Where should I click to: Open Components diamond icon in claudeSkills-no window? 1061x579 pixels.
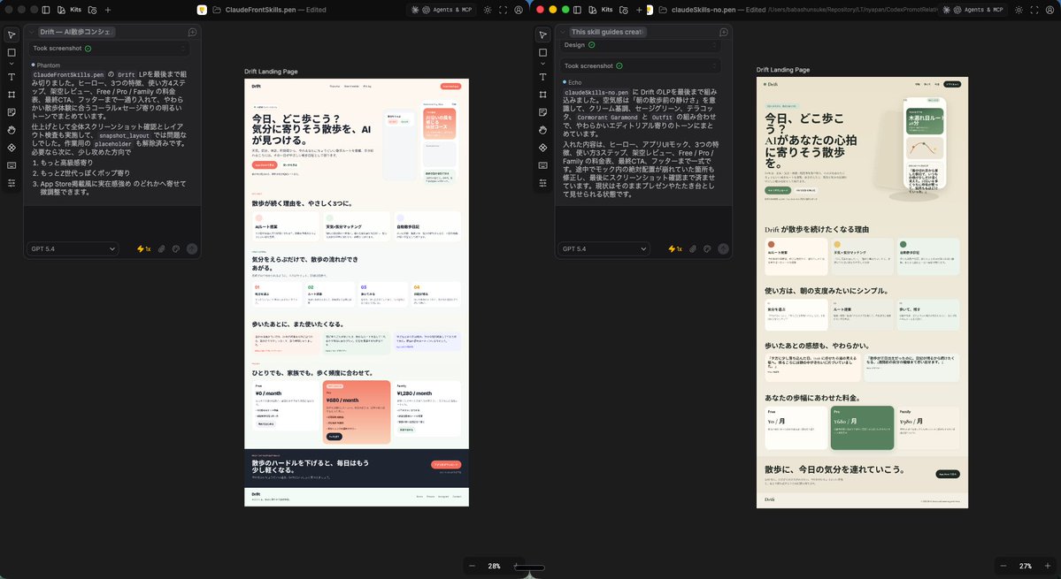pos(542,148)
